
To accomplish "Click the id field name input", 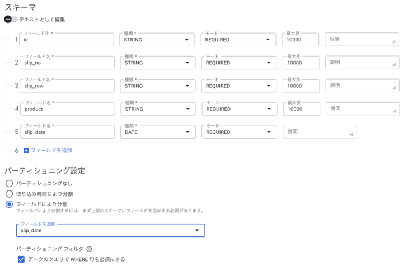I will click(67, 40).
